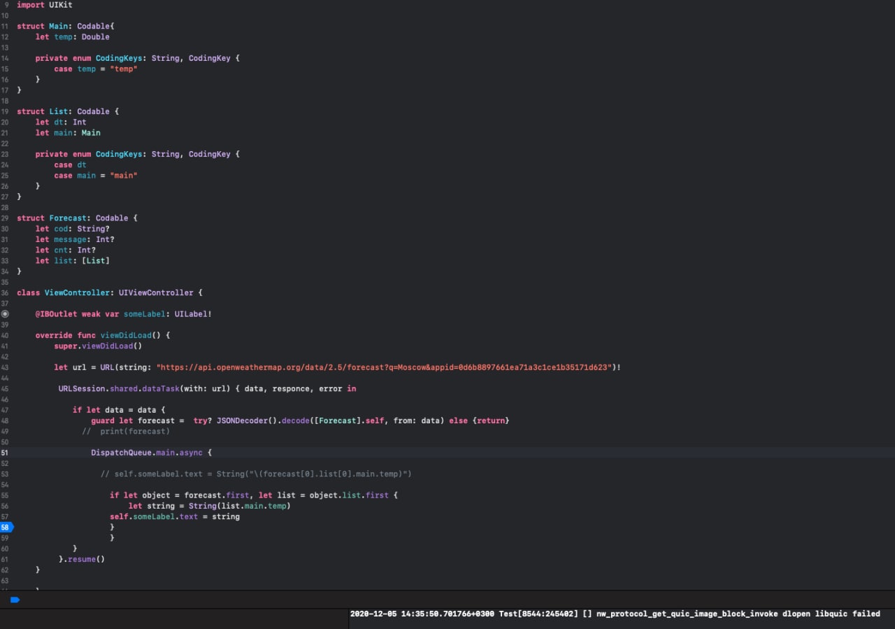Image resolution: width=895 pixels, height=629 pixels.
Task: Click the 'URLSession.shared.dataTask' call
Action: pyautogui.click(x=120, y=388)
